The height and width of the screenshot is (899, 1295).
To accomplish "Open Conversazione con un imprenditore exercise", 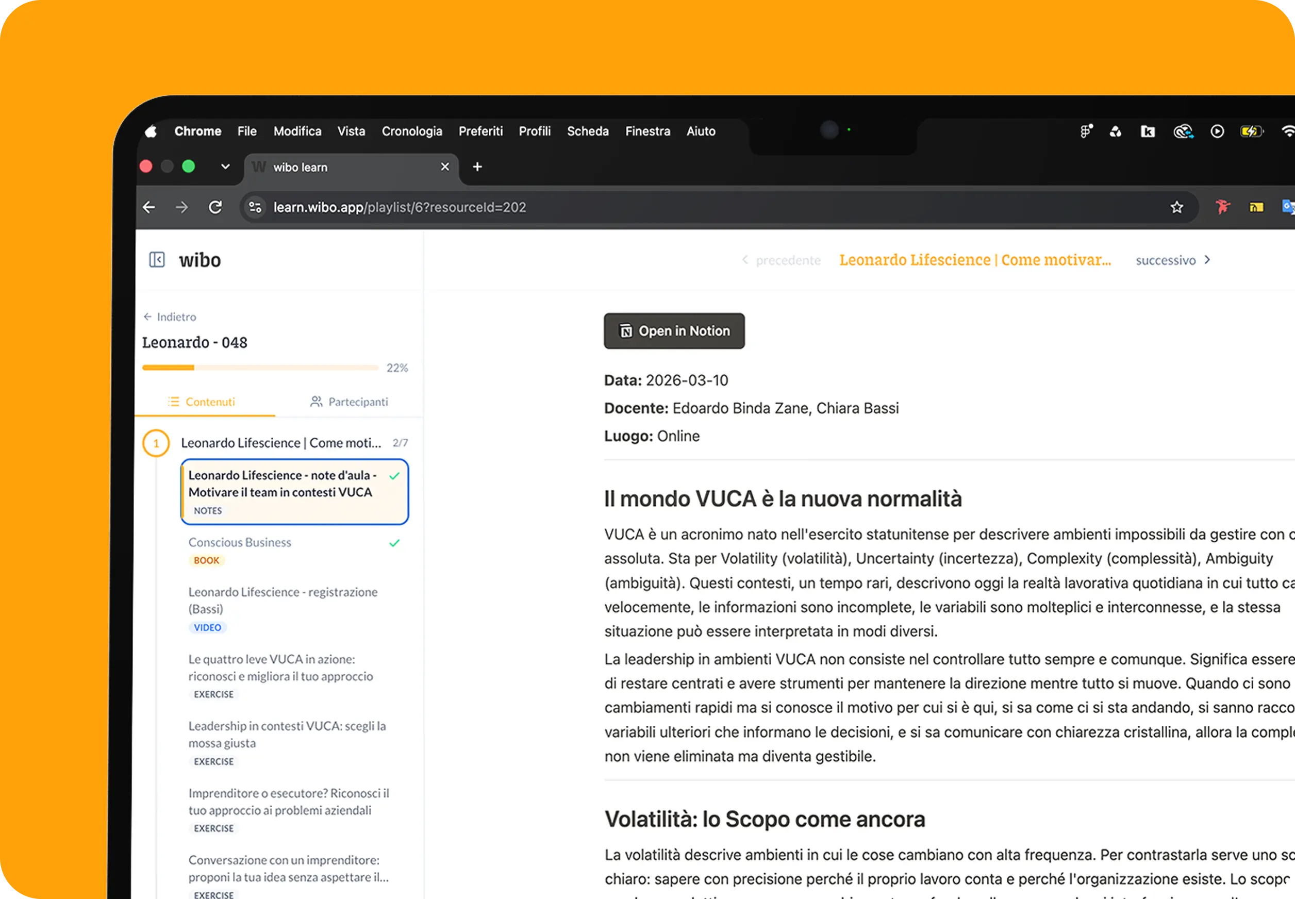I will (x=294, y=875).
